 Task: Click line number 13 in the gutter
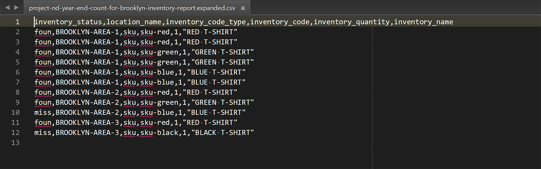16,143
